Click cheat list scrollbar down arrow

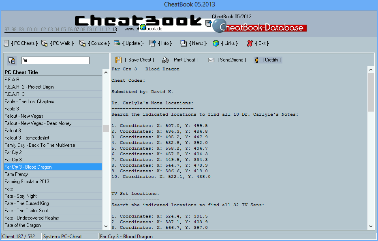tap(106, 226)
